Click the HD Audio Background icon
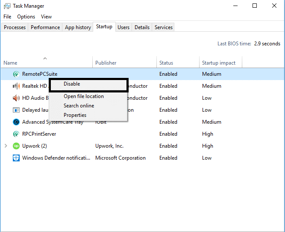This screenshot has height=232, width=285. point(16,98)
